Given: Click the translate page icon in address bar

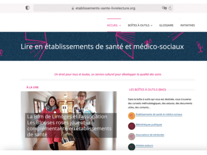Looking at the screenshot, I should [164, 8].
